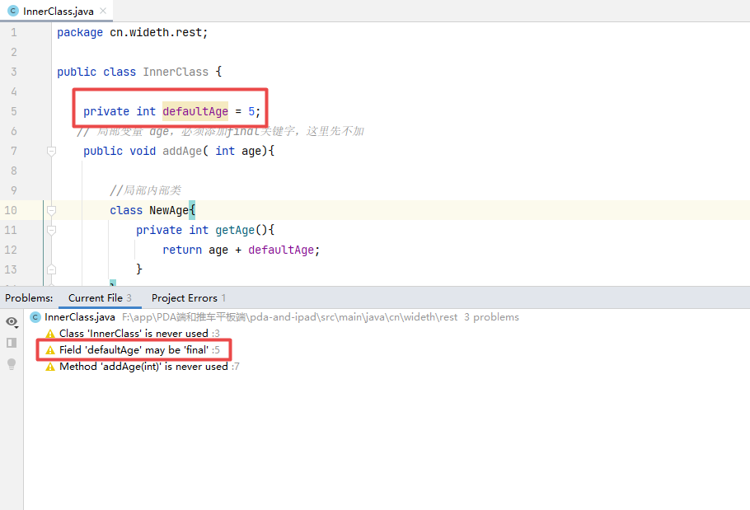Collapse getAge method fold marker on line 11
The height and width of the screenshot is (510, 750).
tap(51, 230)
